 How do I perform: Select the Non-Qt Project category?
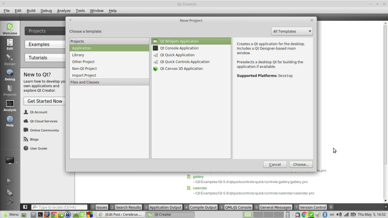coord(110,69)
